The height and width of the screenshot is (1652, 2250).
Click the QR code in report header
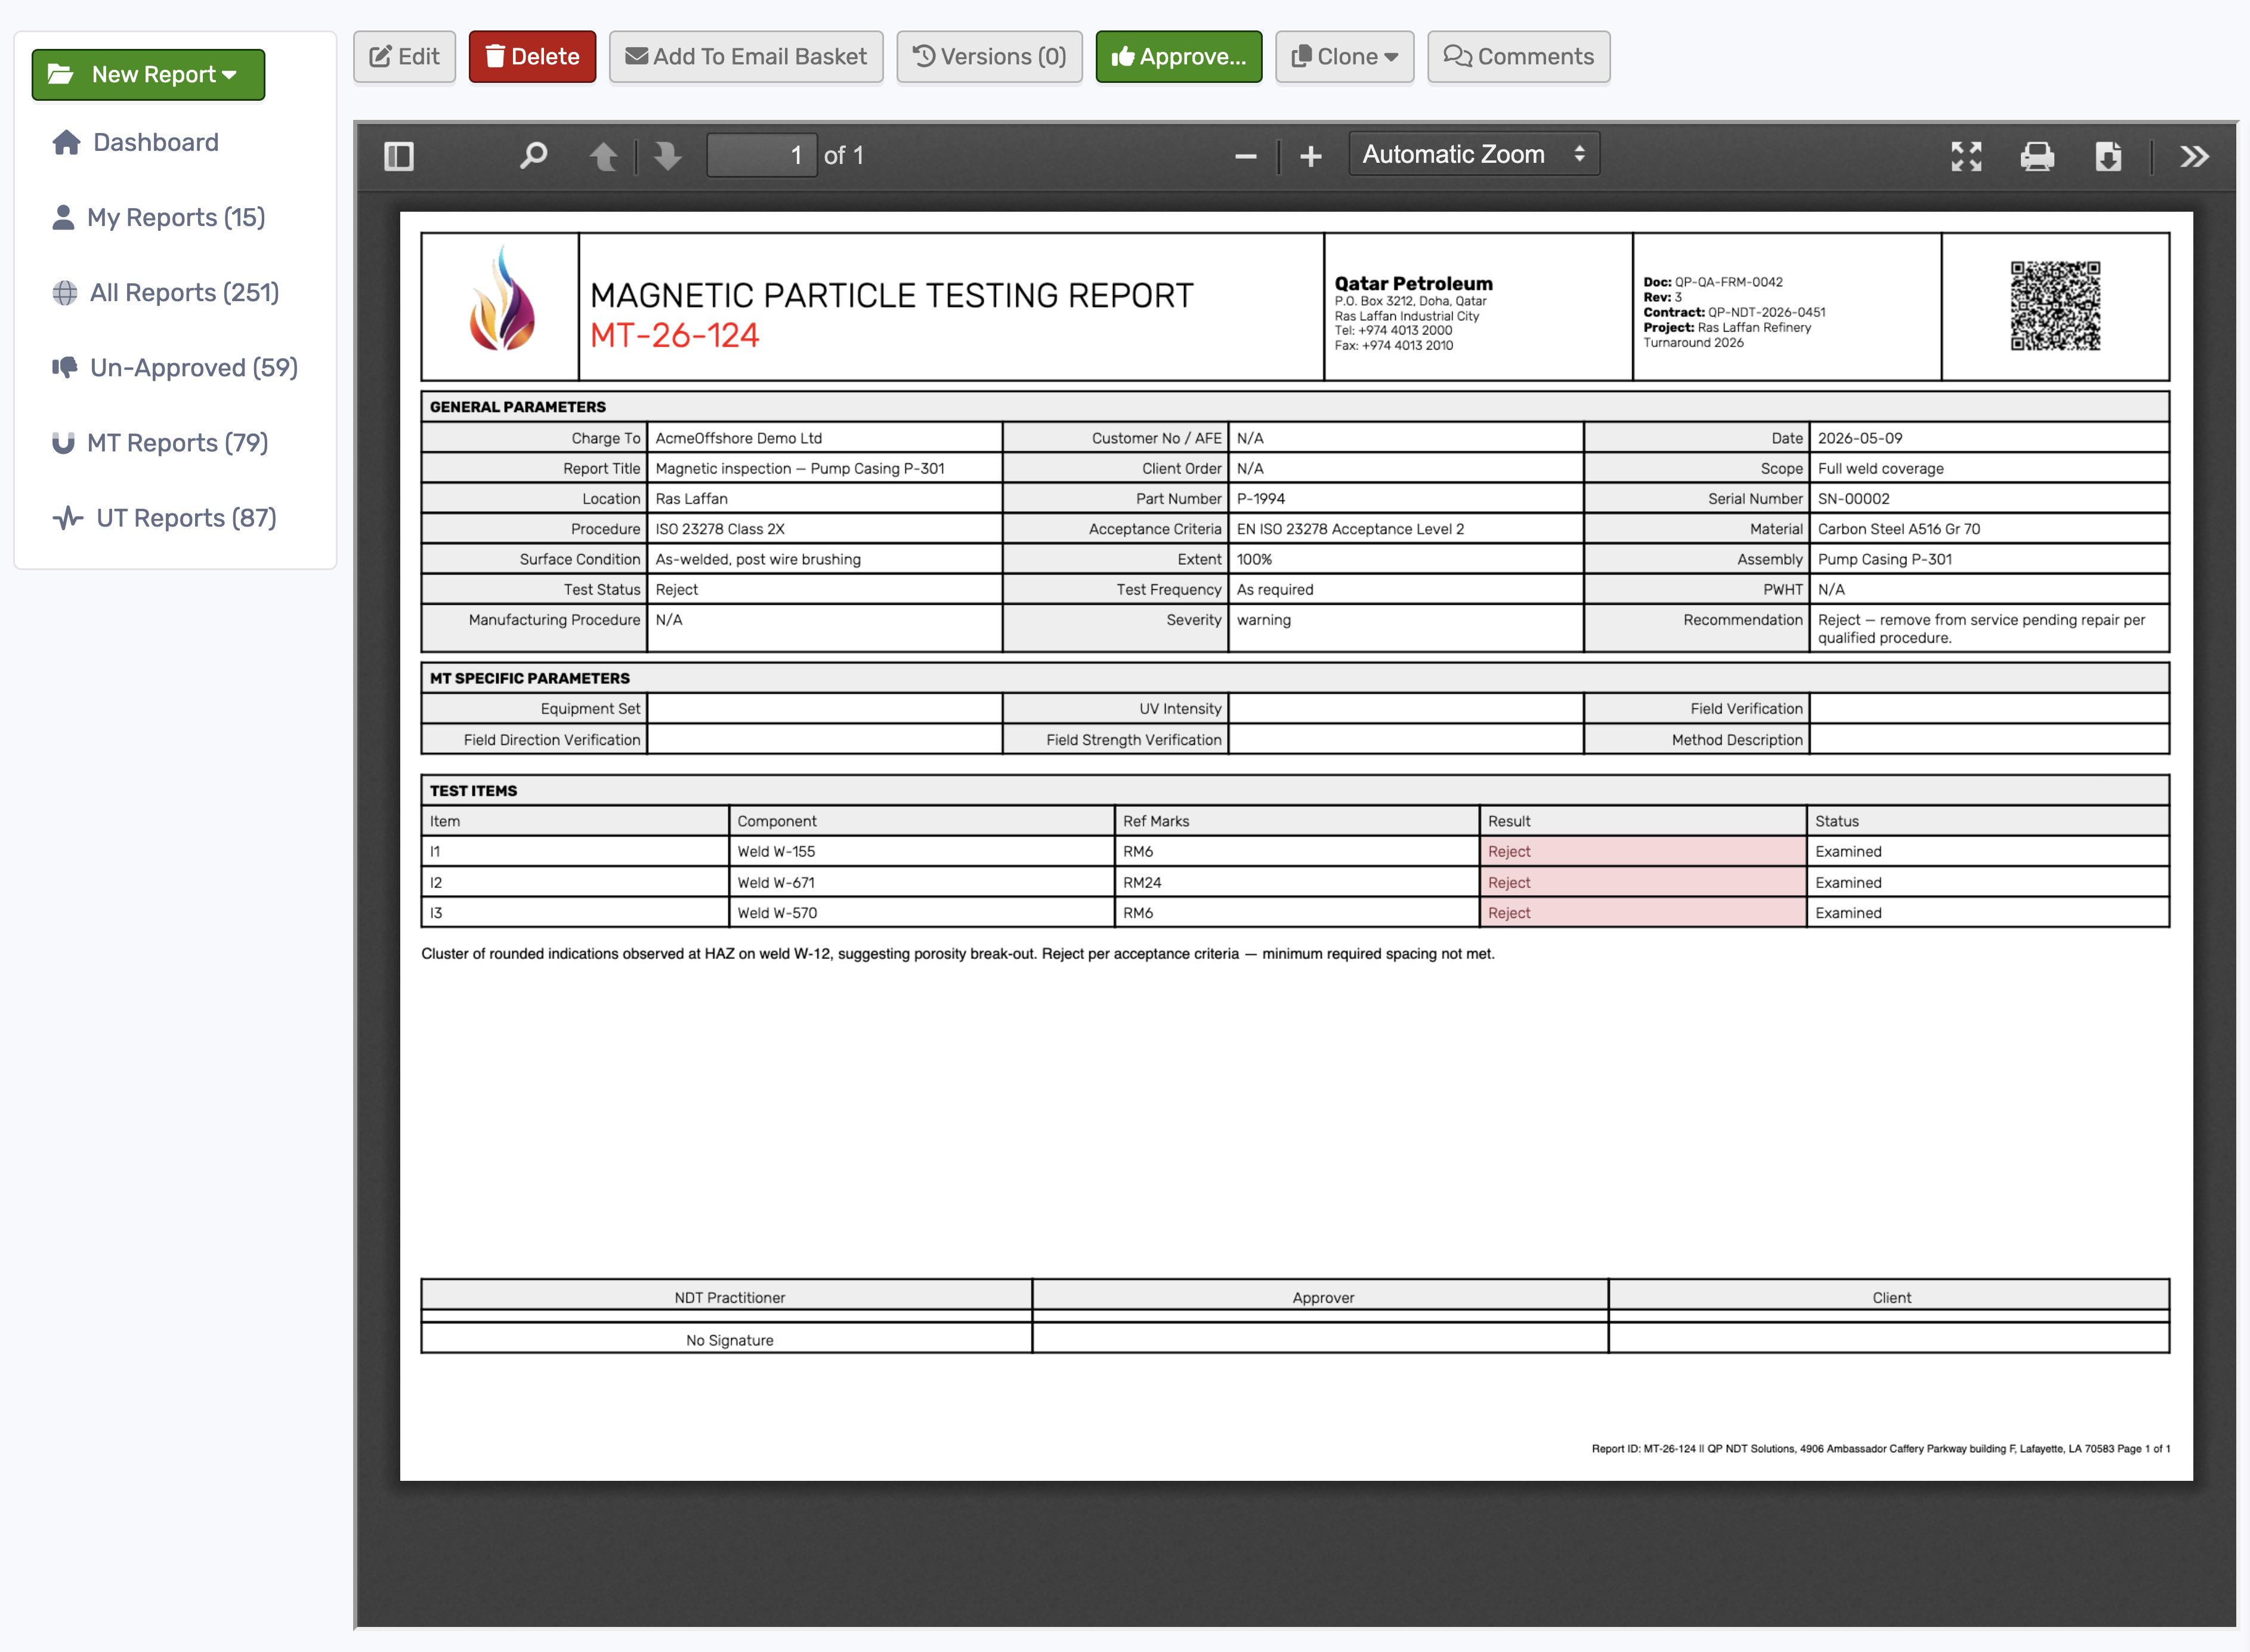point(2055,306)
